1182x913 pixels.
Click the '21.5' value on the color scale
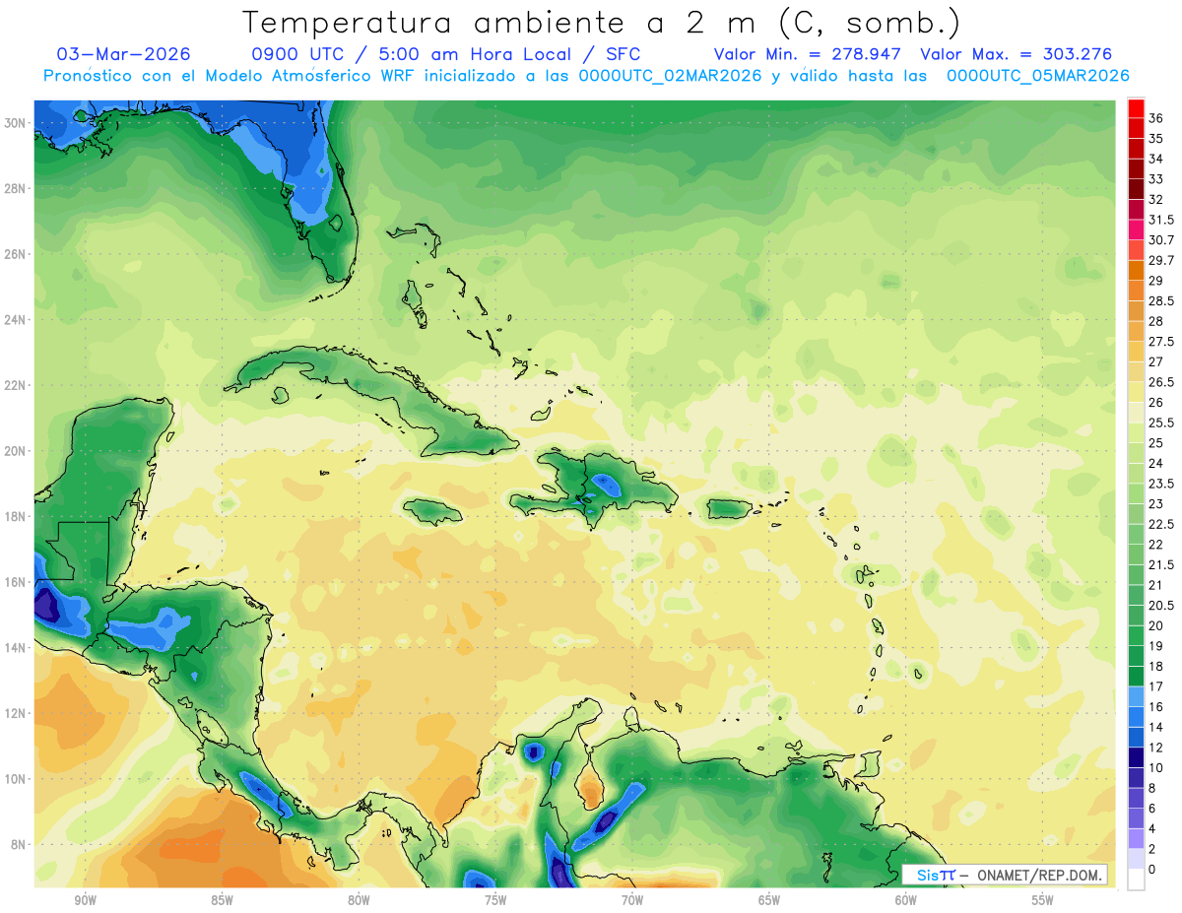point(1160,564)
